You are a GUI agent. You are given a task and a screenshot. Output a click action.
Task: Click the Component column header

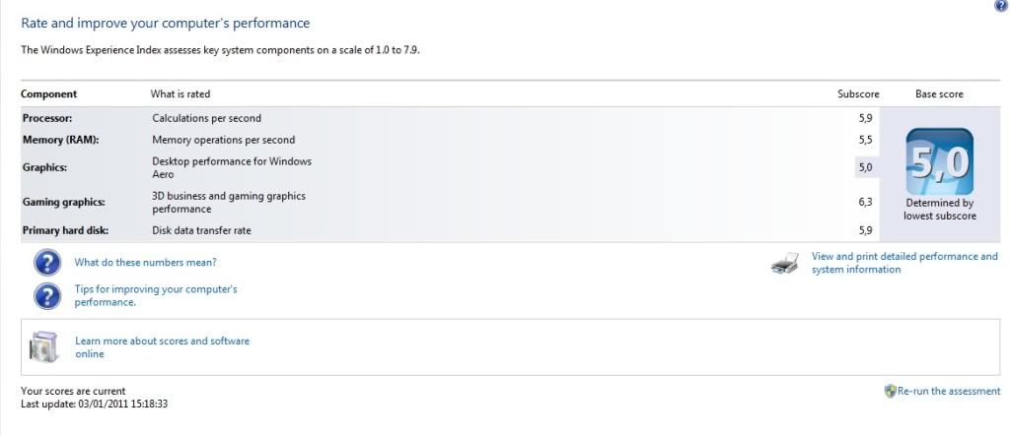click(x=49, y=93)
